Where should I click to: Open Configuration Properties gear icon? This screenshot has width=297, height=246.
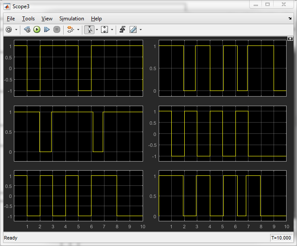[x=9, y=29]
